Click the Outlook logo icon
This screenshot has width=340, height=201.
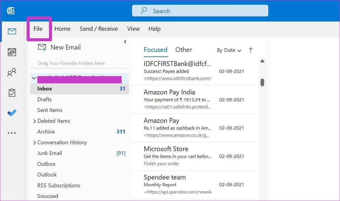coord(11,11)
